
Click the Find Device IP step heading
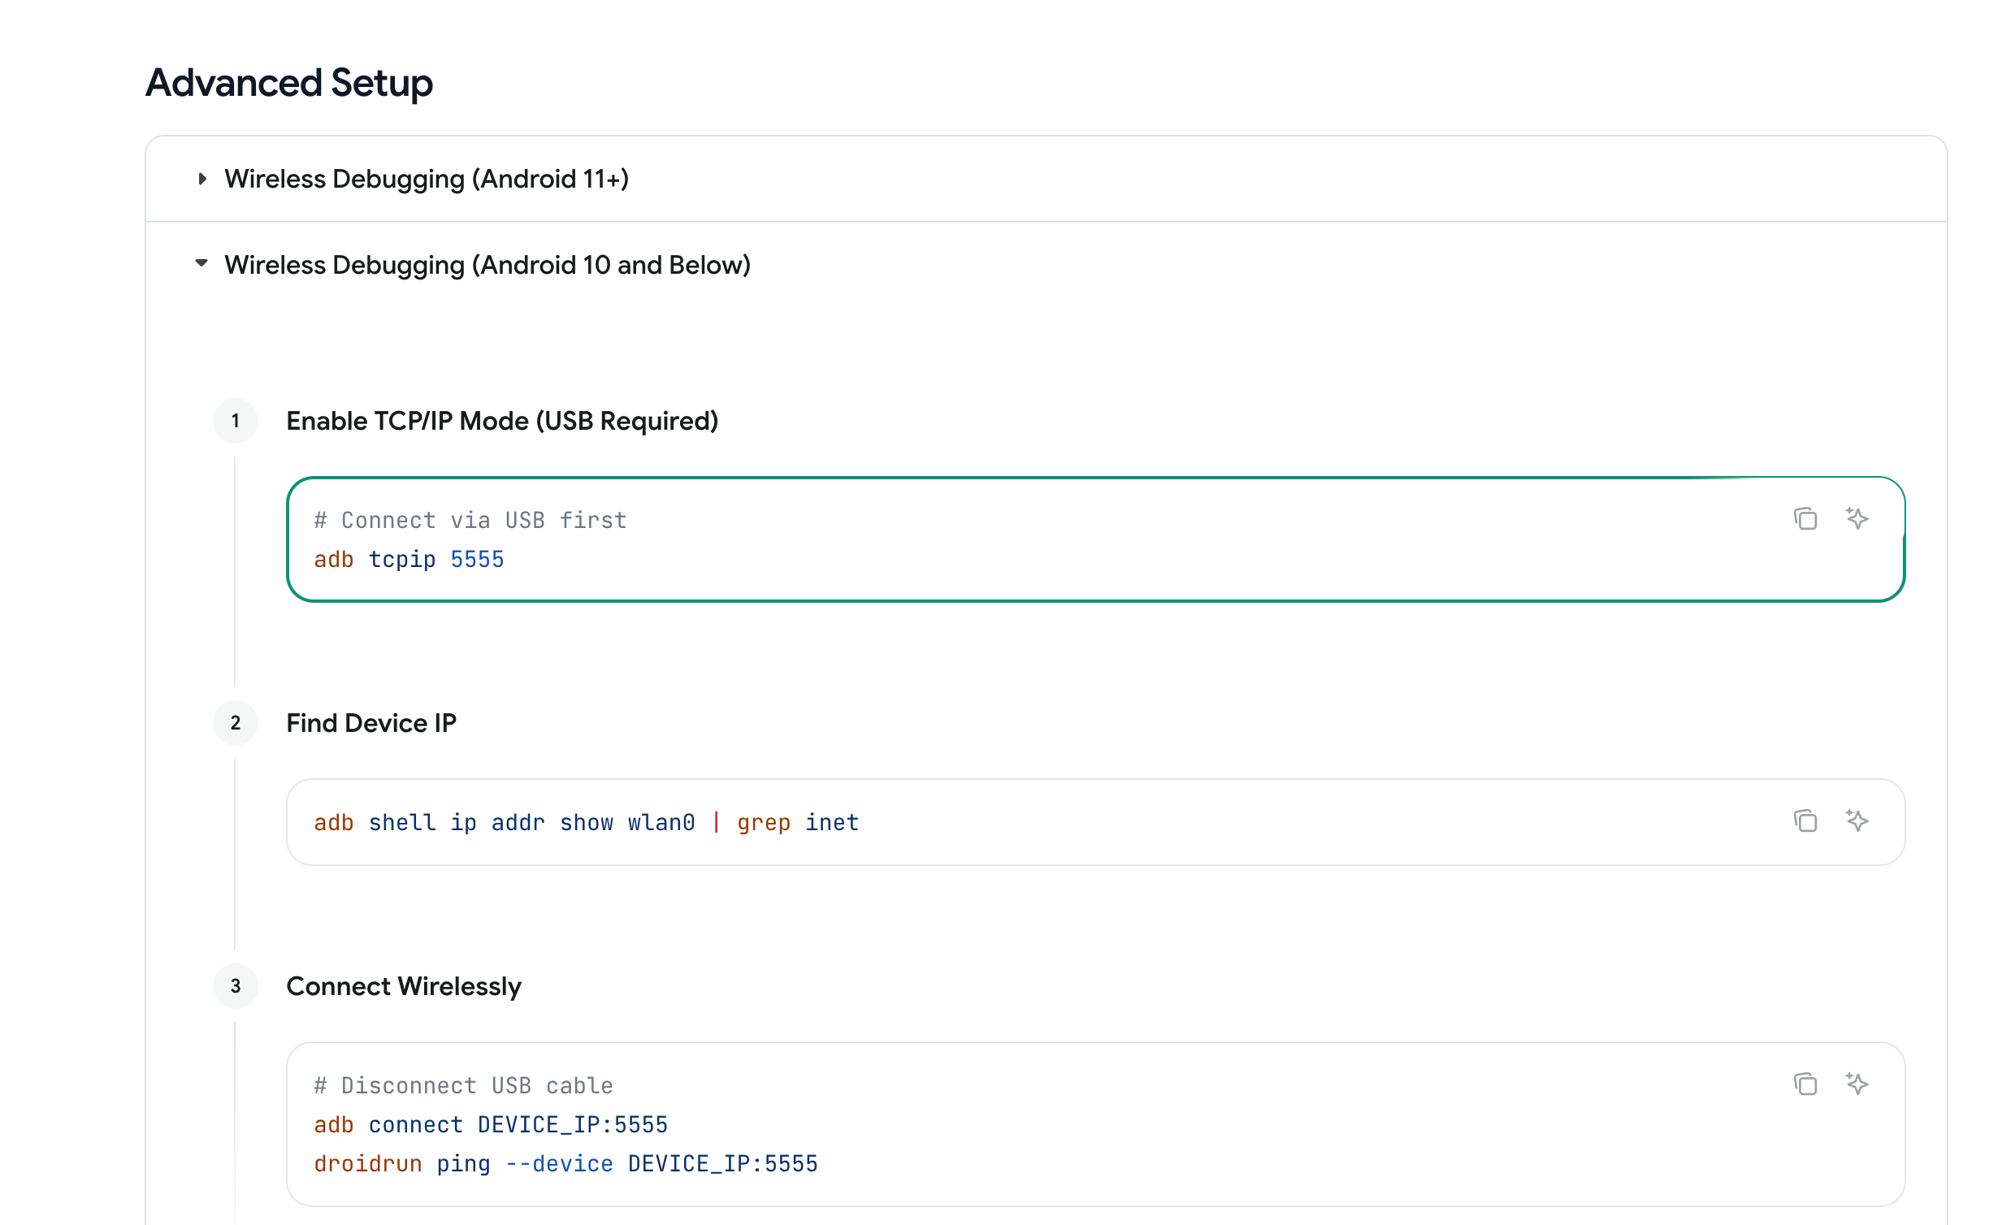371,723
